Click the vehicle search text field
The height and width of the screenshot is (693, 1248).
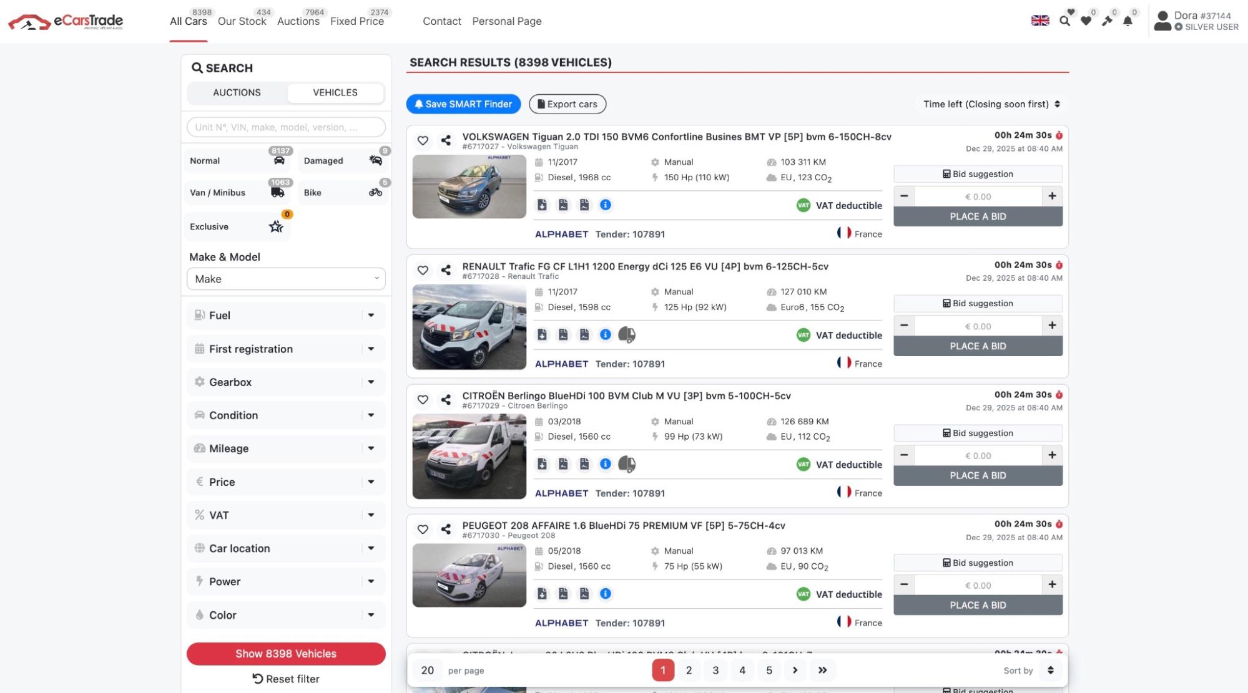tap(286, 127)
